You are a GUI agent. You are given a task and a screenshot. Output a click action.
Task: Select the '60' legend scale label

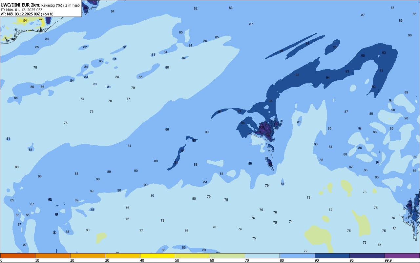212,260
